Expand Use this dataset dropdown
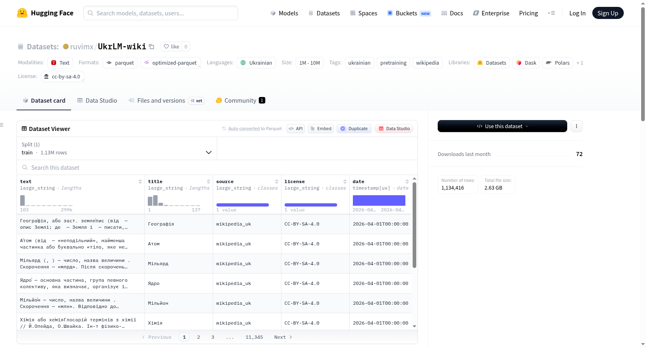The image size is (646, 348). tap(502, 126)
